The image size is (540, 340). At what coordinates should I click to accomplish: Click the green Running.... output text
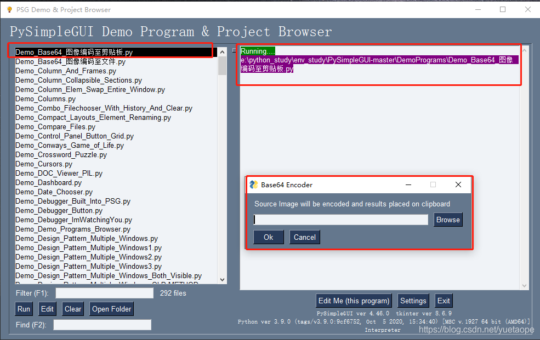coord(258,51)
